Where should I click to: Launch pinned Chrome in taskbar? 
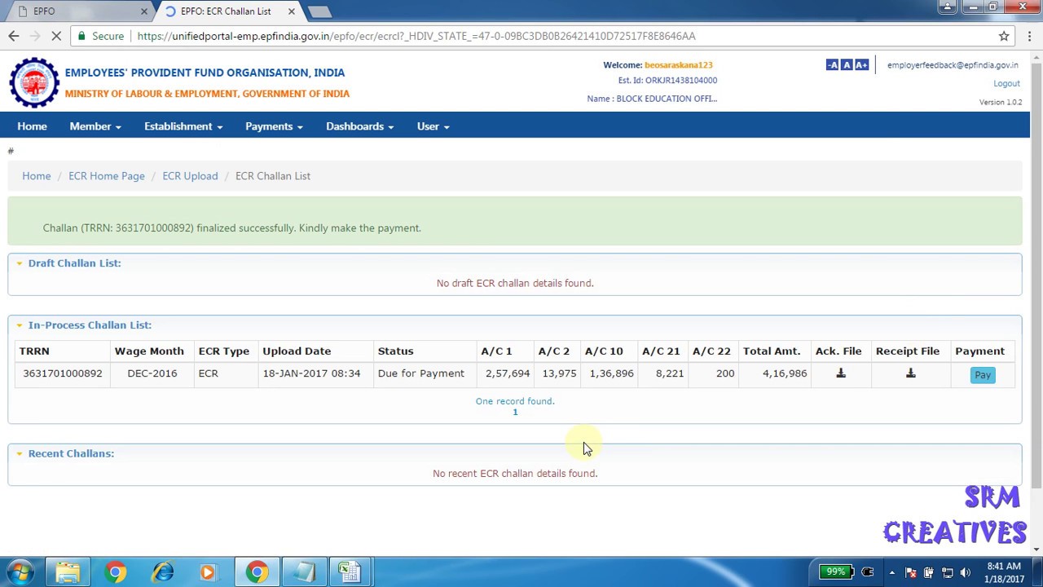[x=116, y=572]
